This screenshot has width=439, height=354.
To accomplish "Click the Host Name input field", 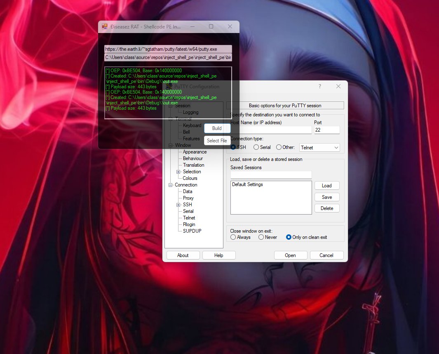I will [x=271, y=130].
